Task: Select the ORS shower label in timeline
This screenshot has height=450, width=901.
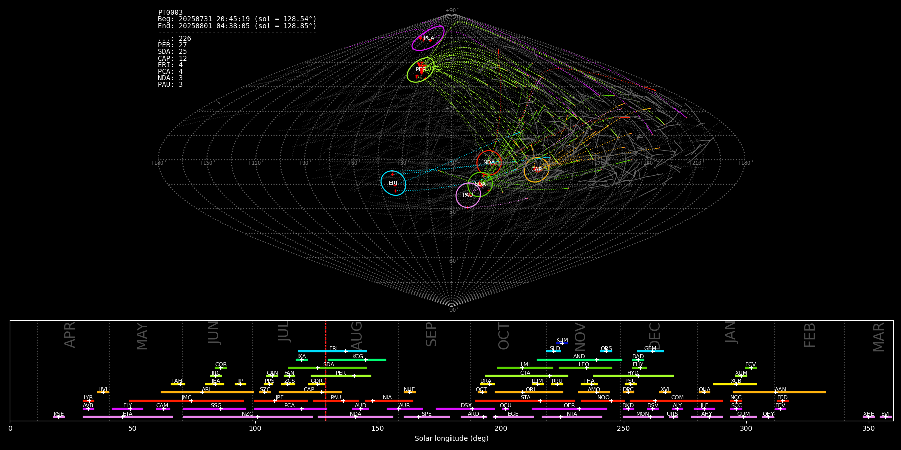Action: [x=606, y=349]
